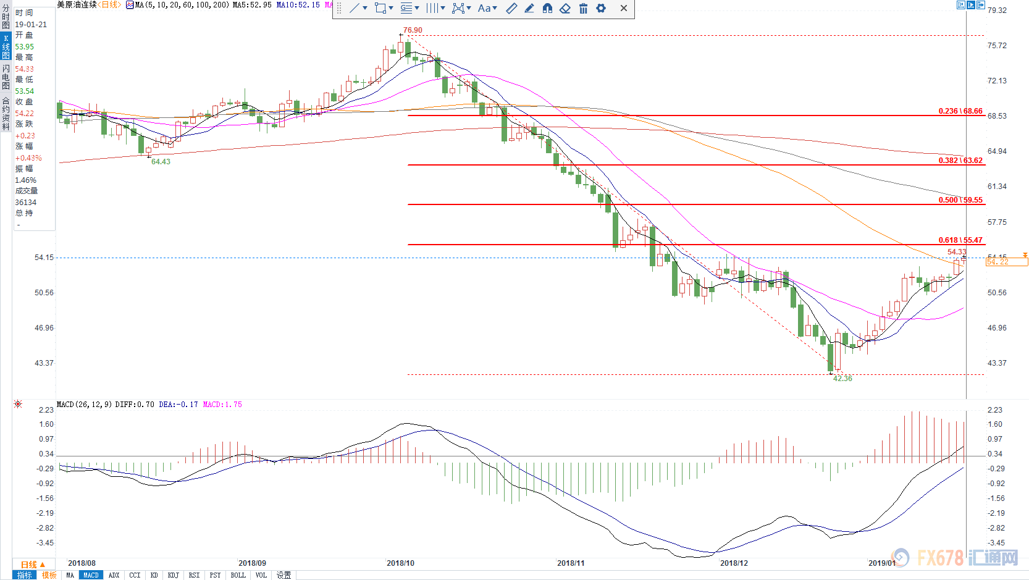Grab the drawing toolbar drag handle
The width and height of the screenshot is (1029, 580).
coord(338,9)
